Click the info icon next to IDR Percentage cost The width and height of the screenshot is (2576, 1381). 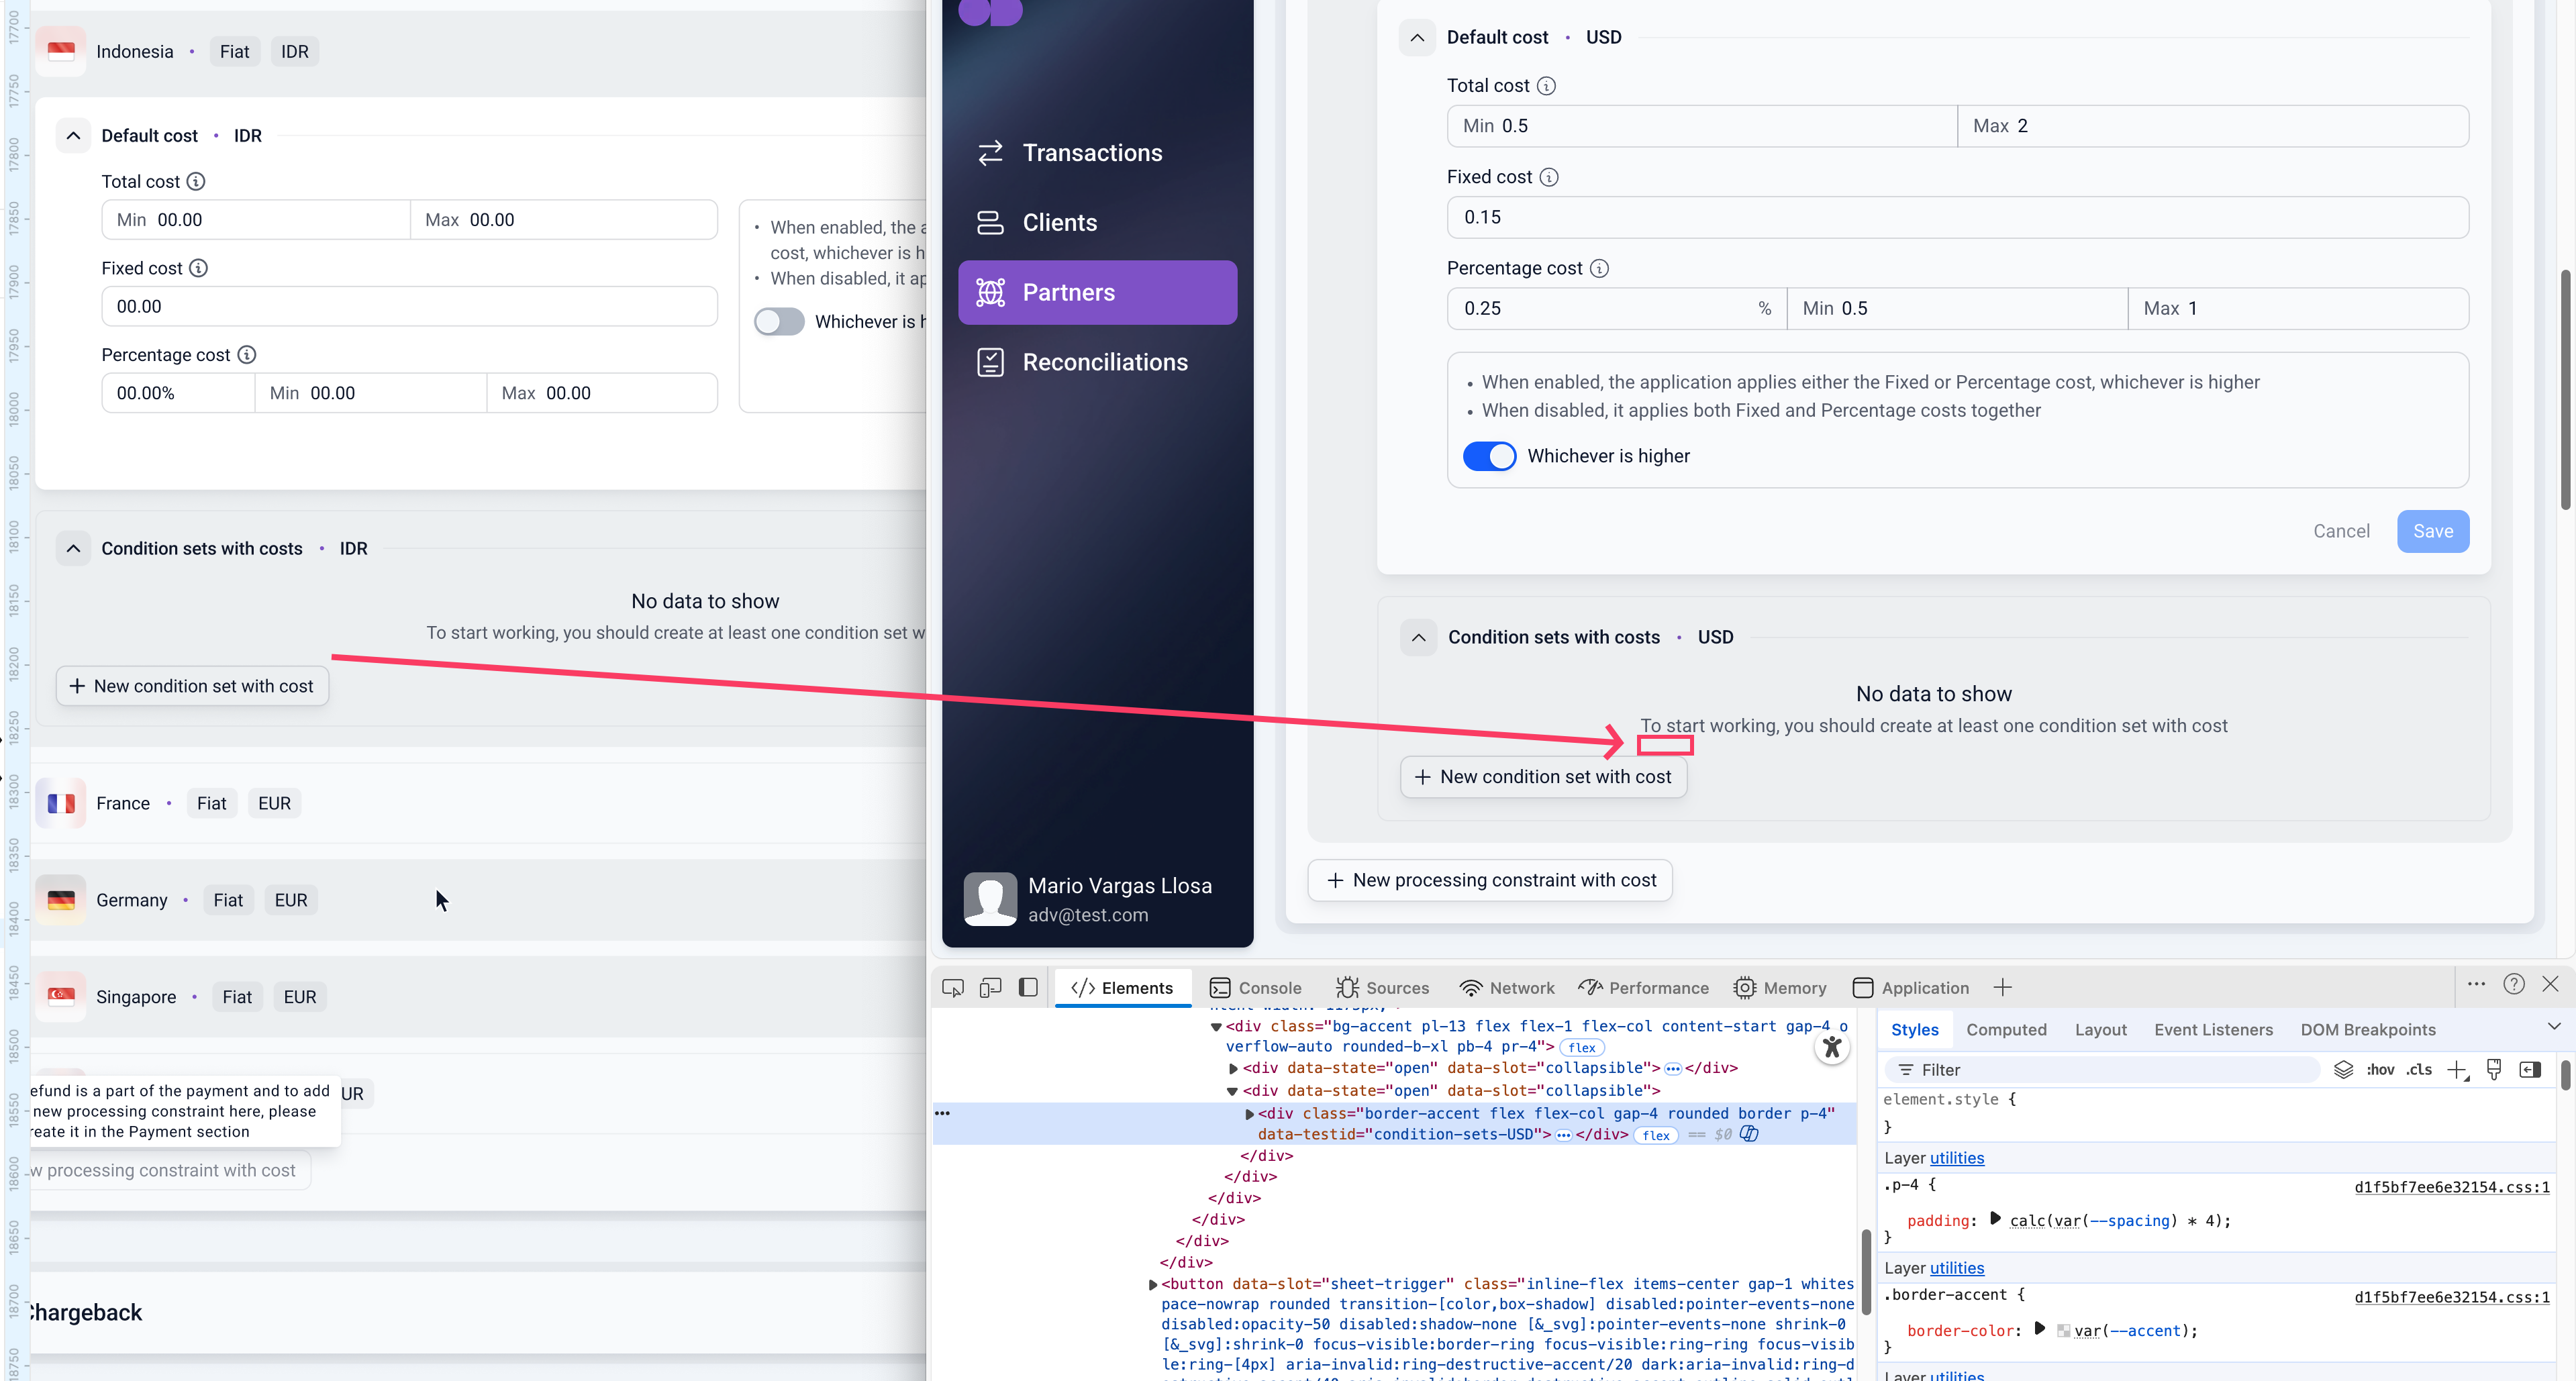point(247,355)
